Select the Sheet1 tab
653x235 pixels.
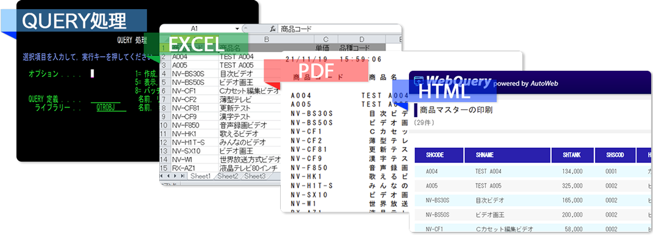coord(201,176)
